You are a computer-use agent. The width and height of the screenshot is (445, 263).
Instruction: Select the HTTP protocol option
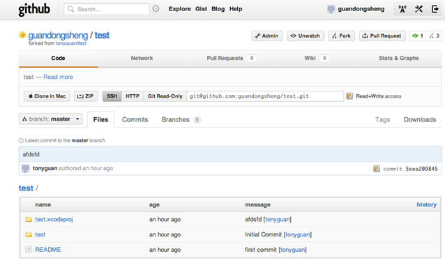coord(133,96)
